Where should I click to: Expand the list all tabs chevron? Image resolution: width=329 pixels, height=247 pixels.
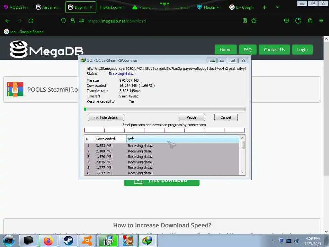[x=278, y=7]
